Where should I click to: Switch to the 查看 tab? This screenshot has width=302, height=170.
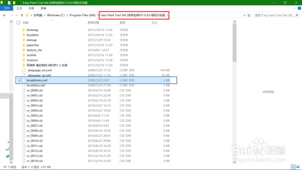[43, 8]
